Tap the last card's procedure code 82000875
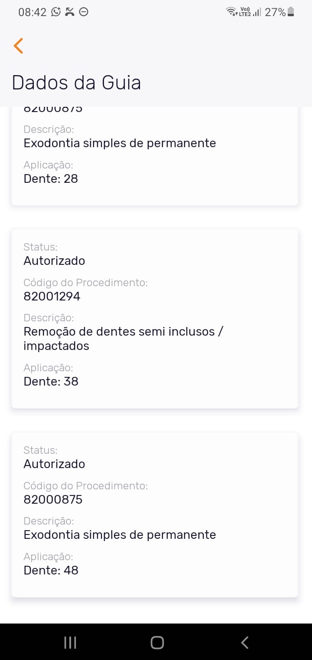Screen dimensions: 312x660 pyautogui.click(x=53, y=499)
